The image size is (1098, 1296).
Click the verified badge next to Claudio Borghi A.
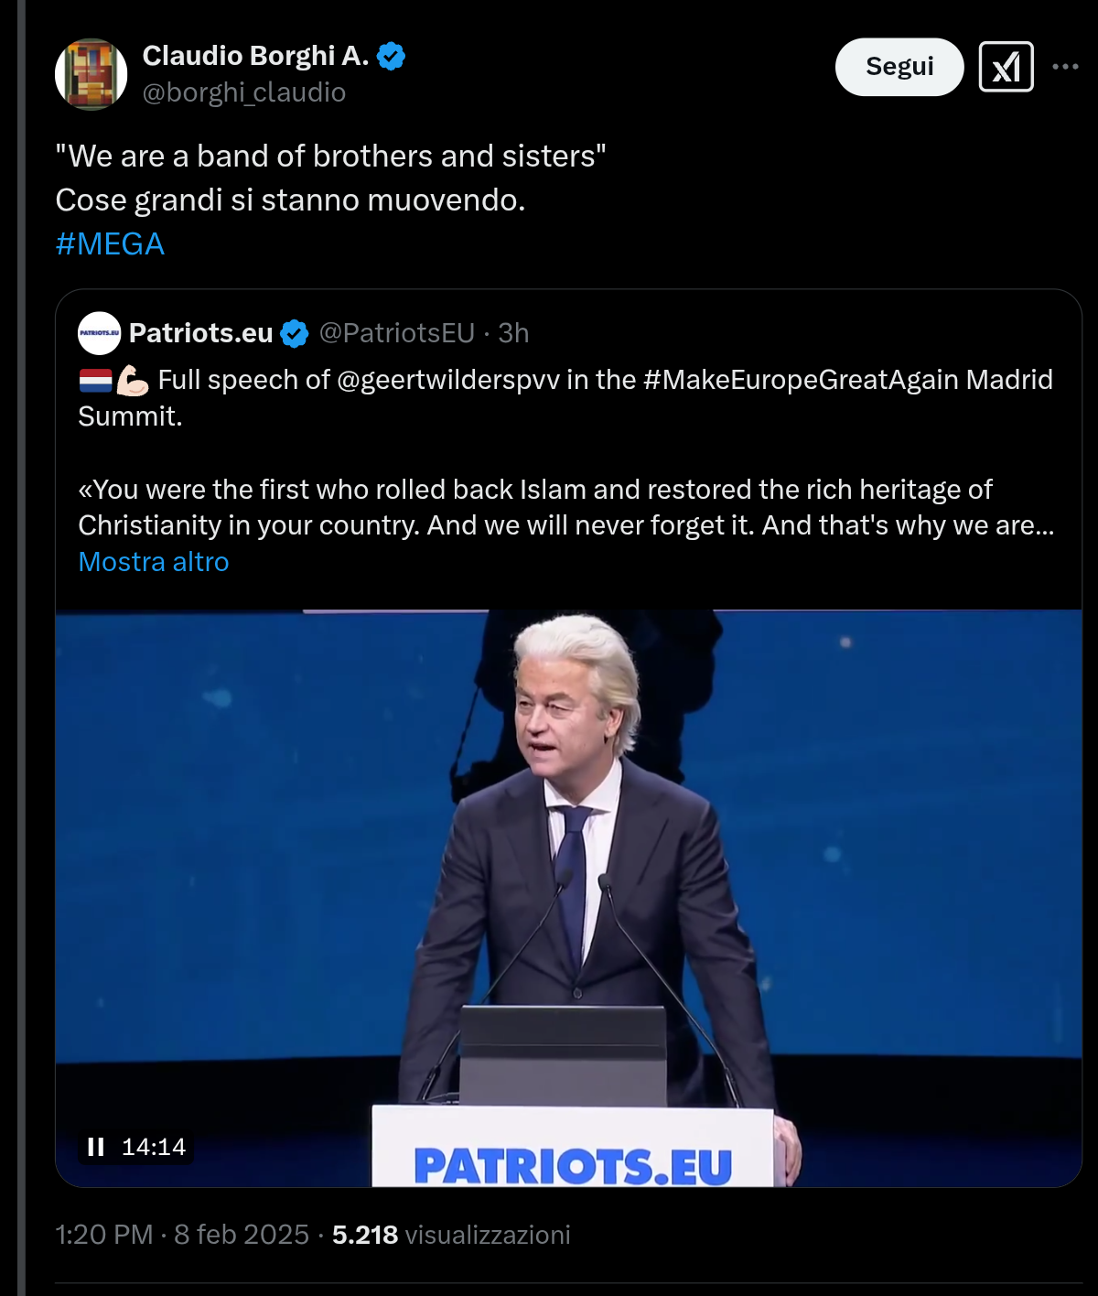point(393,55)
